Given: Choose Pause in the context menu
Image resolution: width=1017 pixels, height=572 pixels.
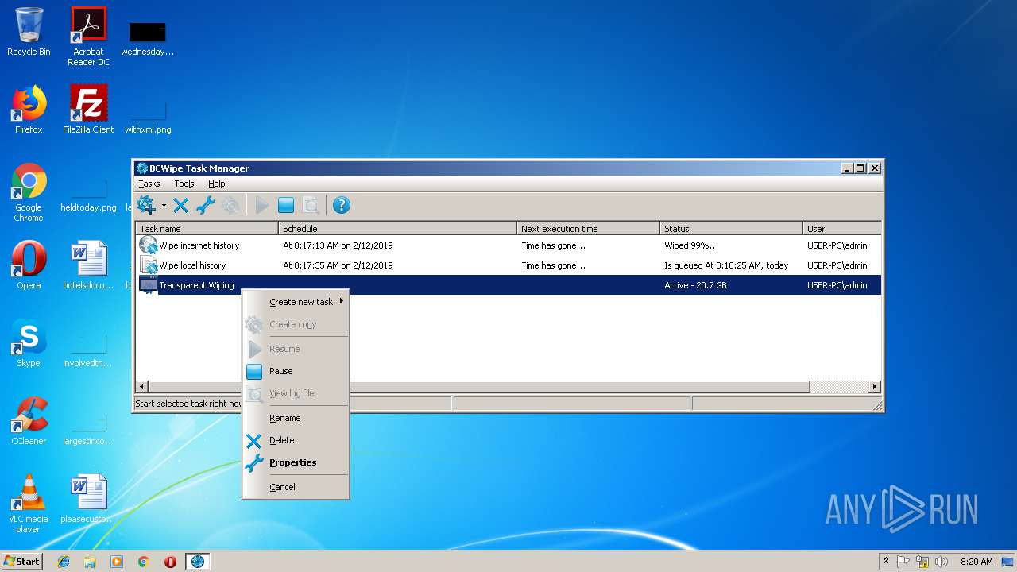Looking at the screenshot, I should point(296,371).
